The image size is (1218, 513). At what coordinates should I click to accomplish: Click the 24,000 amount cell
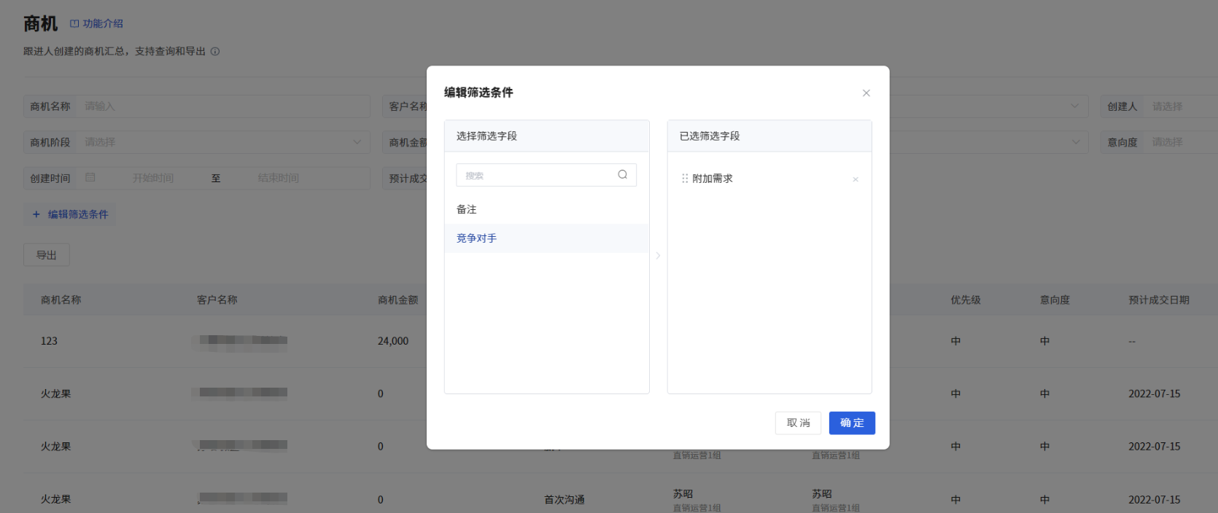pyautogui.click(x=393, y=341)
